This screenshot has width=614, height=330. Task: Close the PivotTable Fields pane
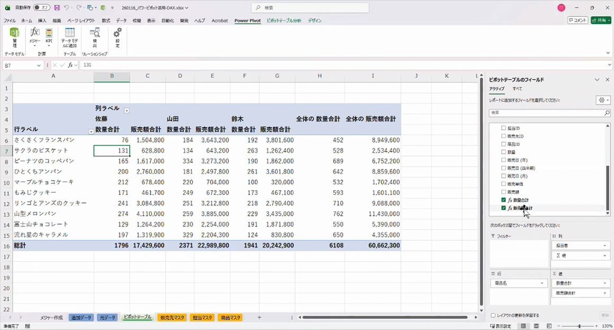click(607, 80)
